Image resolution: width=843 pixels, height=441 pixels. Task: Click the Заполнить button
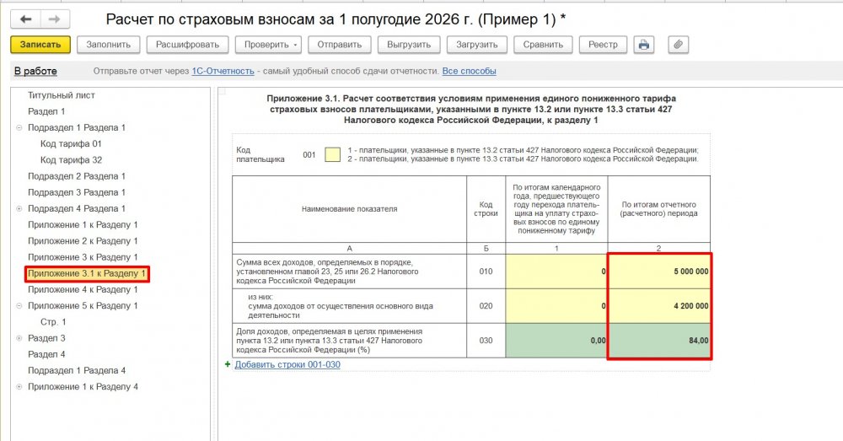(x=109, y=45)
